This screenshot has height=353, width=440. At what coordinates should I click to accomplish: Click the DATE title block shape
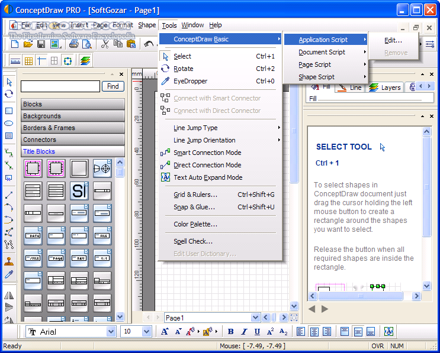pyautogui.click(x=33, y=235)
